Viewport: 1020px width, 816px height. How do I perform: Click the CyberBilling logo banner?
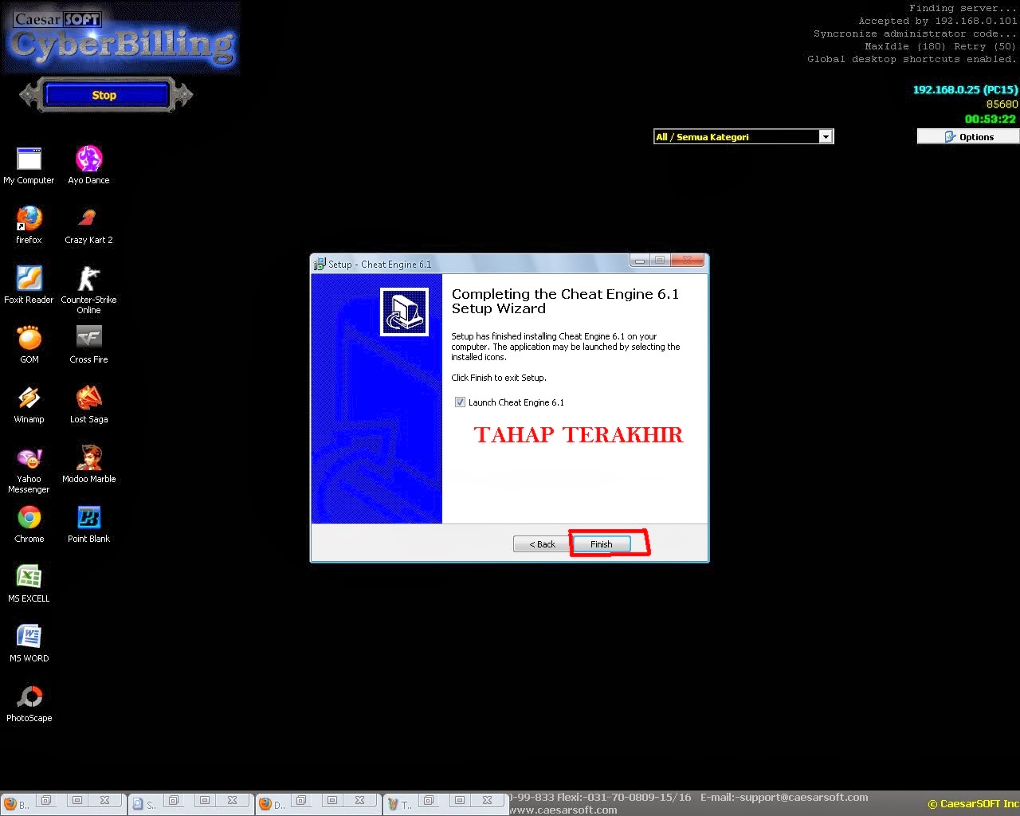121,38
